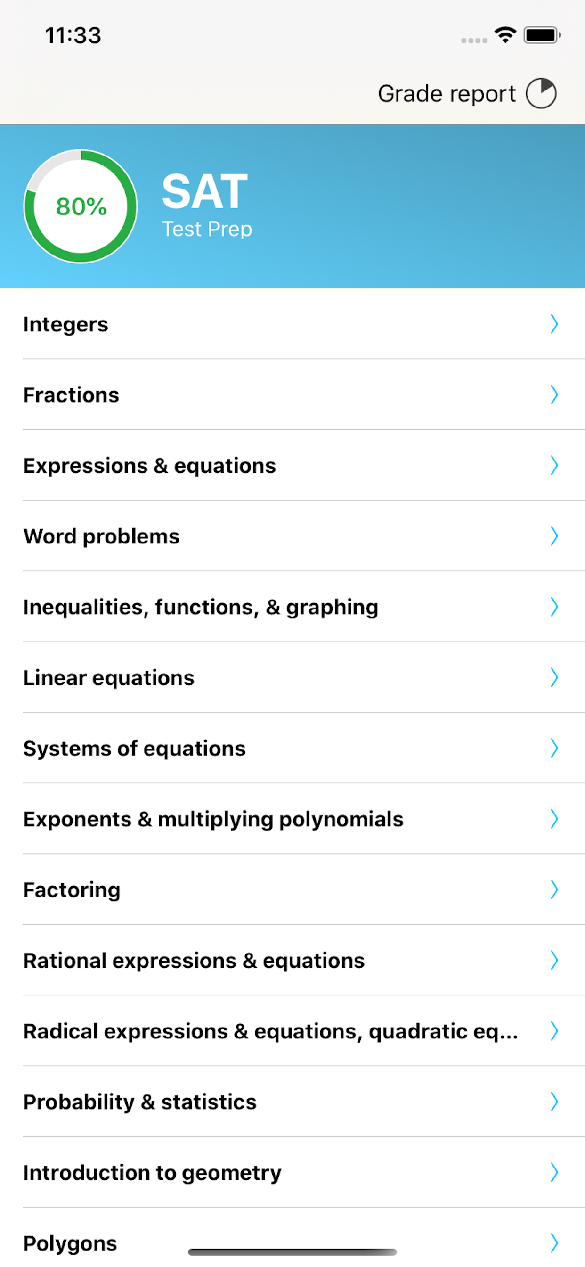Viewport: 585px width, 1267px height.
Task: Expand the Integers topic chevron
Action: click(554, 325)
